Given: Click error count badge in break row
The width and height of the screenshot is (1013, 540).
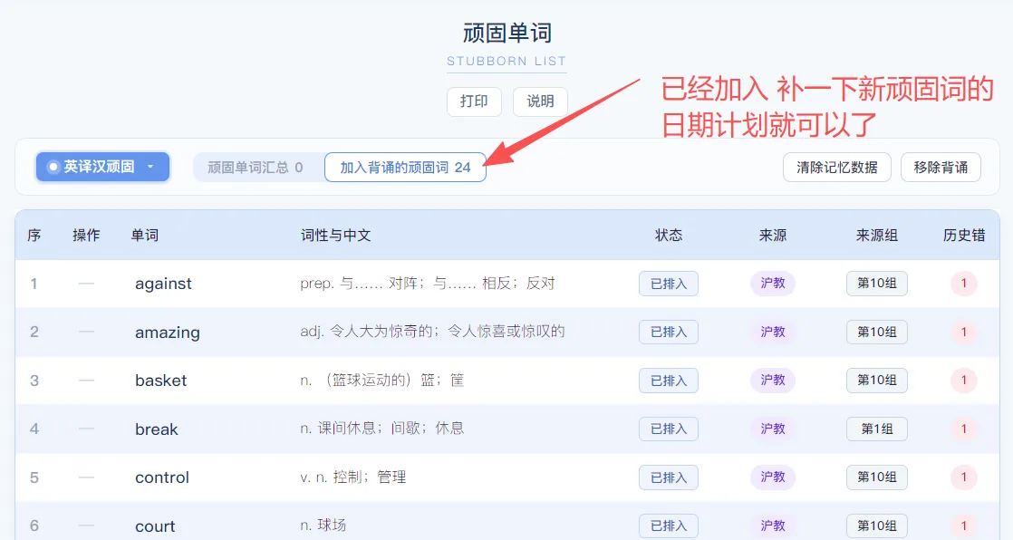Looking at the screenshot, I should (x=964, y=429).
